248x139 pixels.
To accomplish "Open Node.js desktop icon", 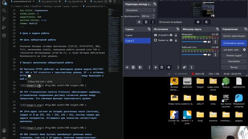I will [226, 83].
